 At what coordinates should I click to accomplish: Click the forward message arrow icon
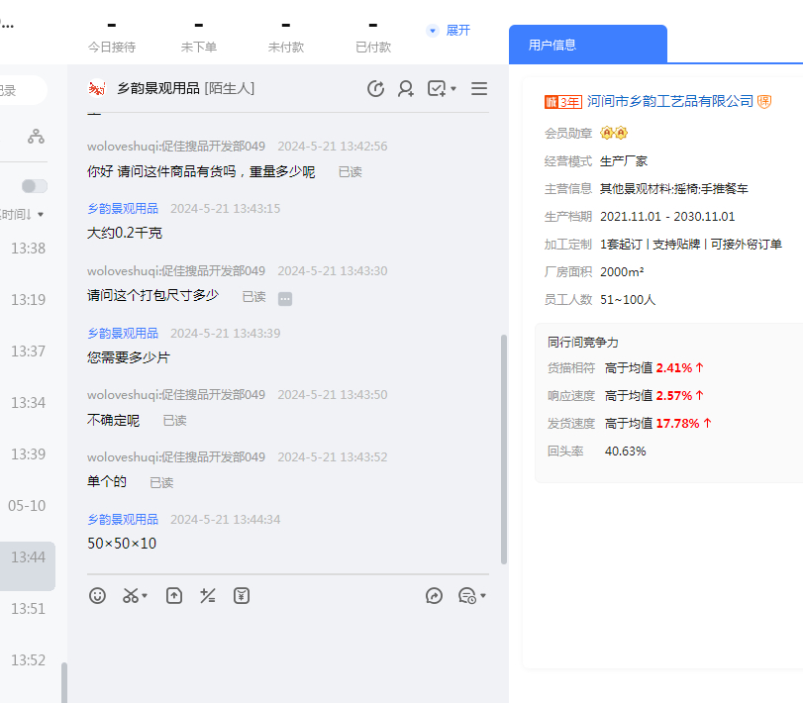click(x=434, y=595)
